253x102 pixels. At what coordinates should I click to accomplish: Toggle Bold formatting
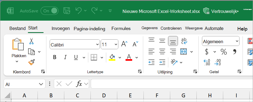[55, 57]
